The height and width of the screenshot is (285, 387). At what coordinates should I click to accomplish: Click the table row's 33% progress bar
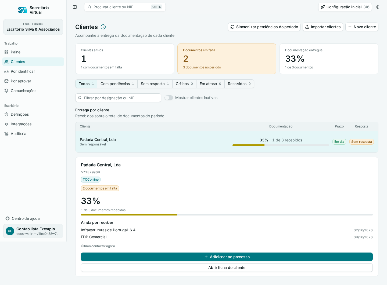281,145
